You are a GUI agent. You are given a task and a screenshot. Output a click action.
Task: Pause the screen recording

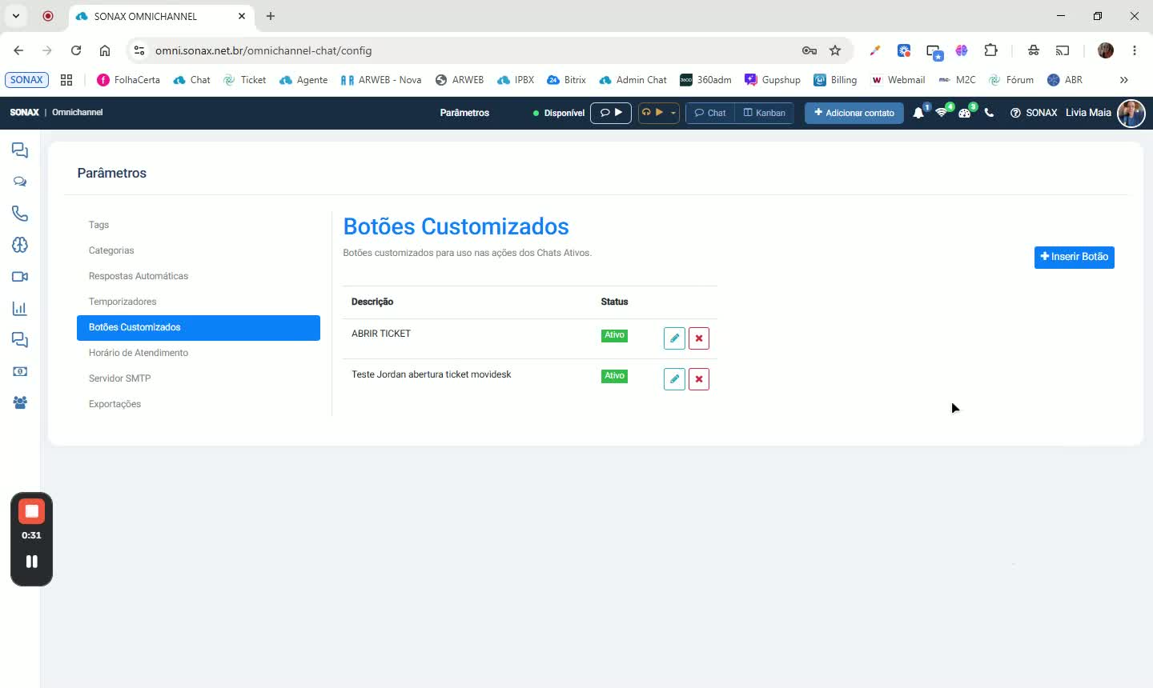tap(31, 562)
